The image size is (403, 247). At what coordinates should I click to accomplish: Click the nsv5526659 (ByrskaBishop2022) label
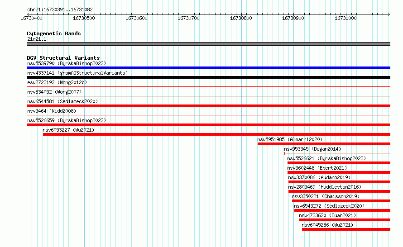(x=67, y=120)
